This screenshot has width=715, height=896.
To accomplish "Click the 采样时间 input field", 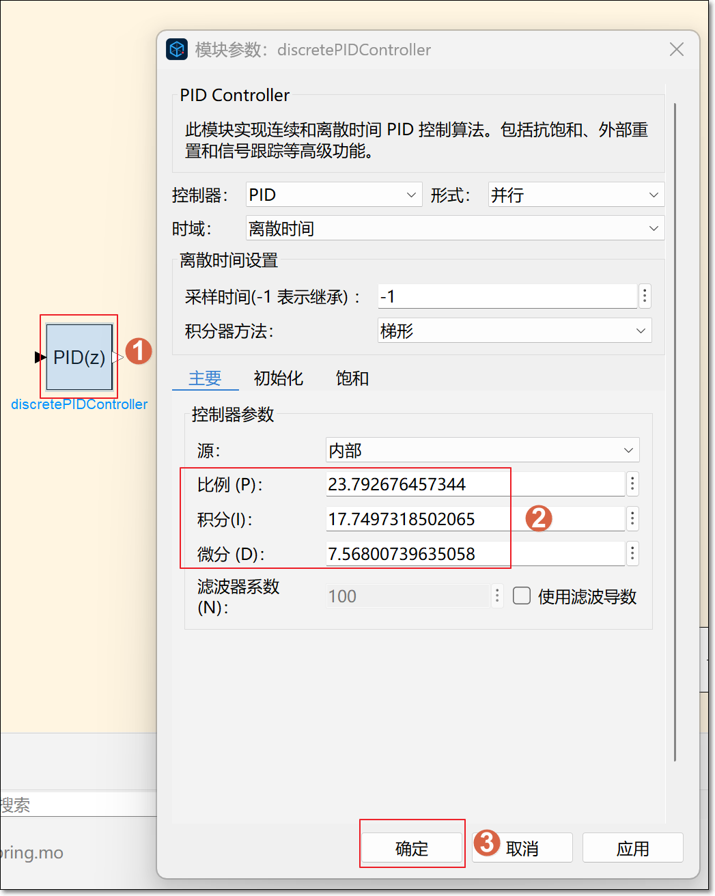I will [x=507, y=296].
